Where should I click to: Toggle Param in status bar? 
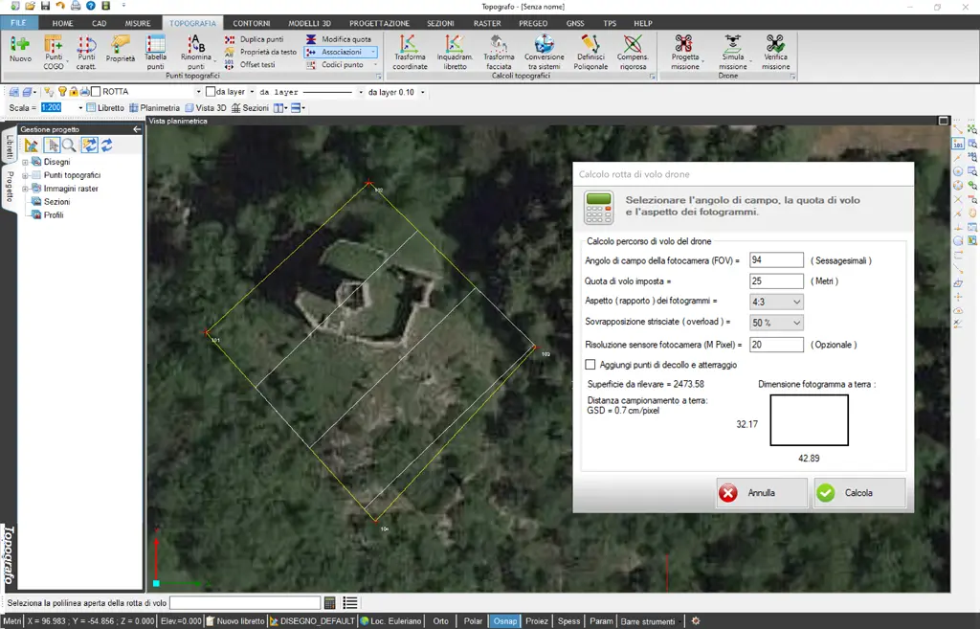[601, 621]
